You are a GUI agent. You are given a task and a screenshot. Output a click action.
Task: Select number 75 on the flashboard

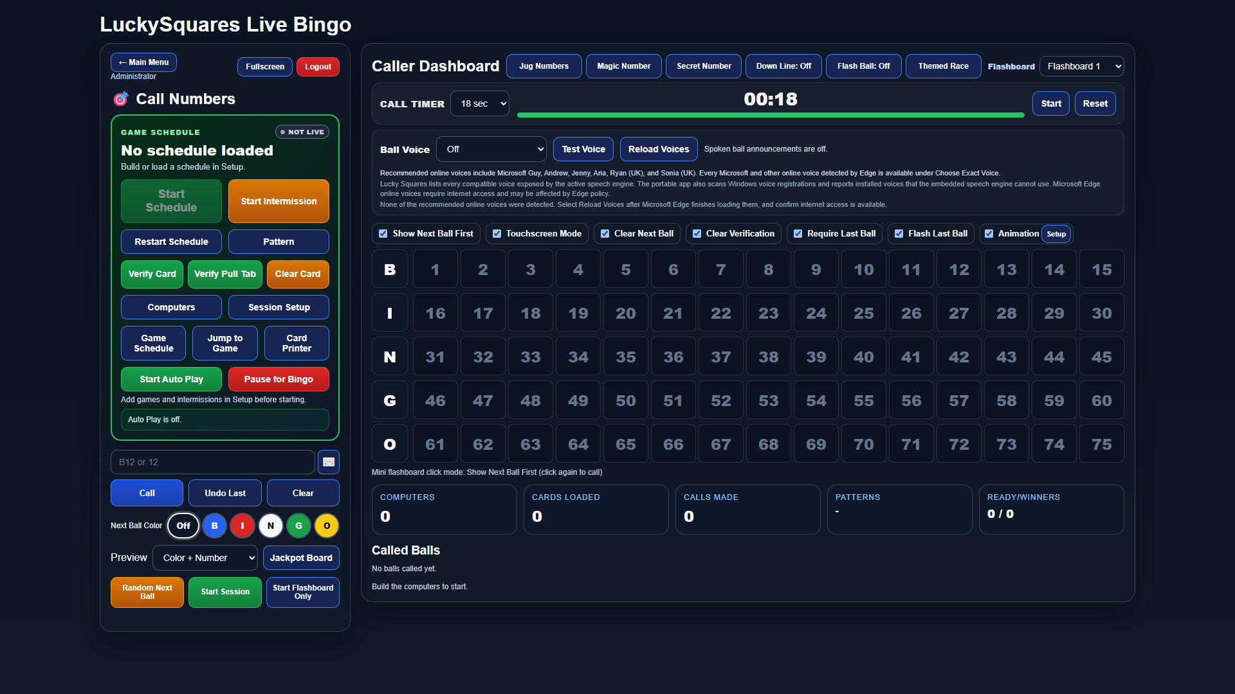click(1101, 444)
